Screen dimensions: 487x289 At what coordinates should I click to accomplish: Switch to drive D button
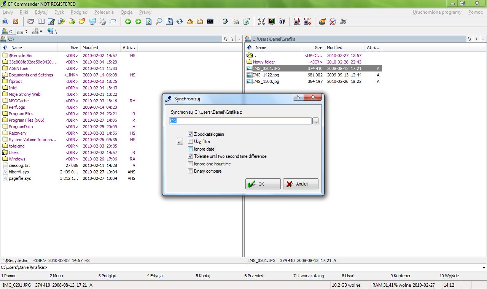pos(22,32)
